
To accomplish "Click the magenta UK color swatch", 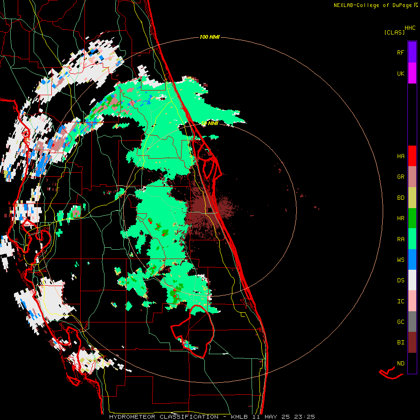I will click(x=412, y=73).
